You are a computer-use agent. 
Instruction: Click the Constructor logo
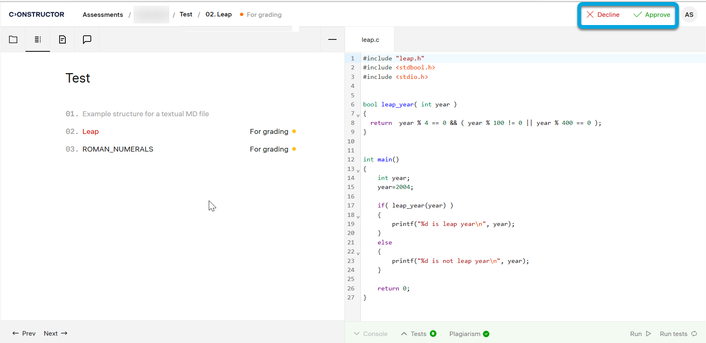37,15
